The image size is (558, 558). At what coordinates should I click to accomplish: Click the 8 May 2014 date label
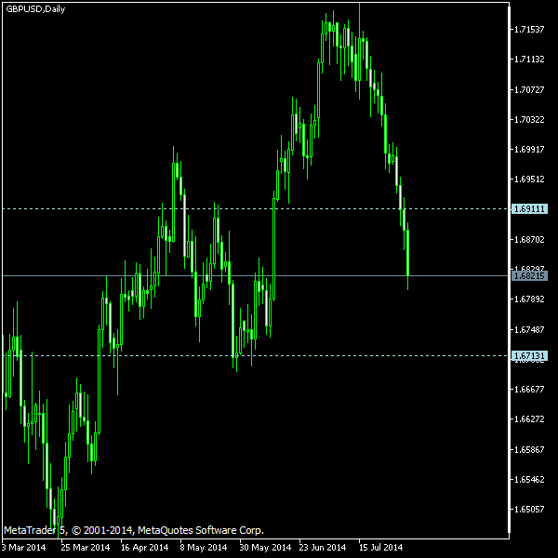tap(203, 548)
